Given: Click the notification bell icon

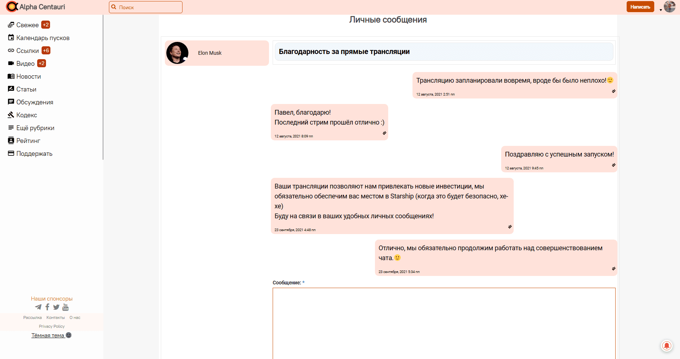Looking at the screenshot, I should (666, 346).
